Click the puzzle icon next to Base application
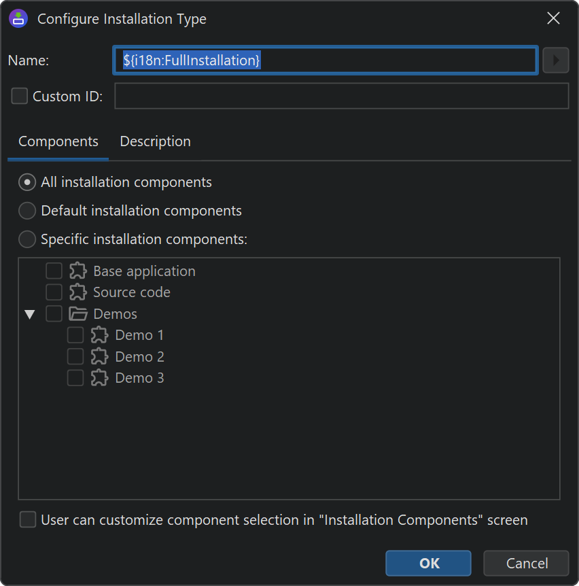The image size is (579, 586). click(x=78, y=271)
